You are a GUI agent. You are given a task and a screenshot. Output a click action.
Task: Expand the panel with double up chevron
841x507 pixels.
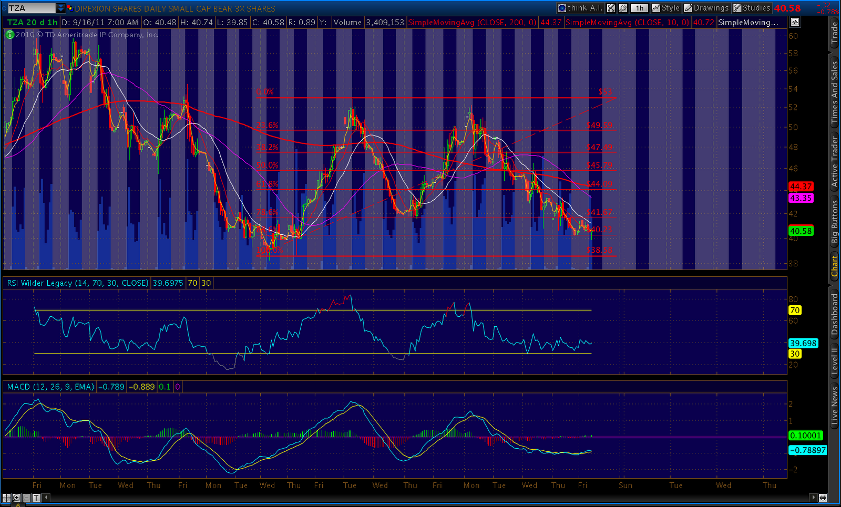pos(18,504)
